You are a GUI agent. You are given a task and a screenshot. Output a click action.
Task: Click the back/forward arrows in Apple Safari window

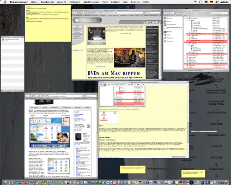point(28,96)
